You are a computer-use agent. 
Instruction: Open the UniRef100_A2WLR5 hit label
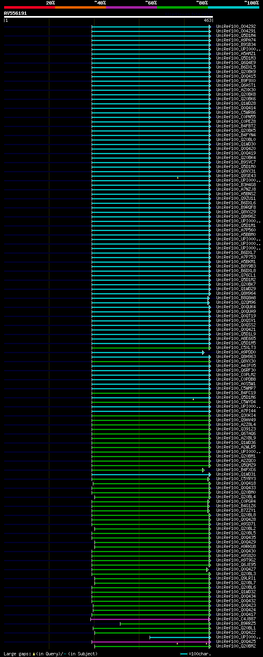point(236,447)
